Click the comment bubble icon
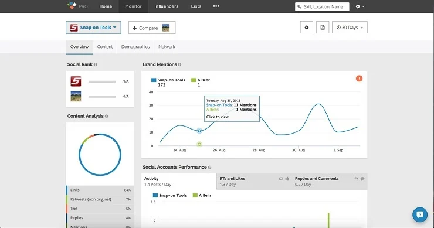The image size is (434, 228). pyautogui.click(x=362, y=178)
